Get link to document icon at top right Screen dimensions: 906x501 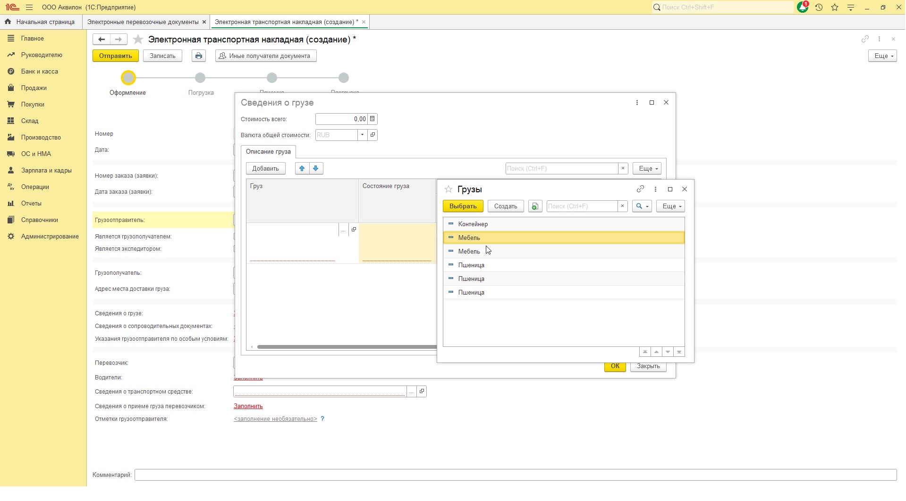[x=865, y=39]
